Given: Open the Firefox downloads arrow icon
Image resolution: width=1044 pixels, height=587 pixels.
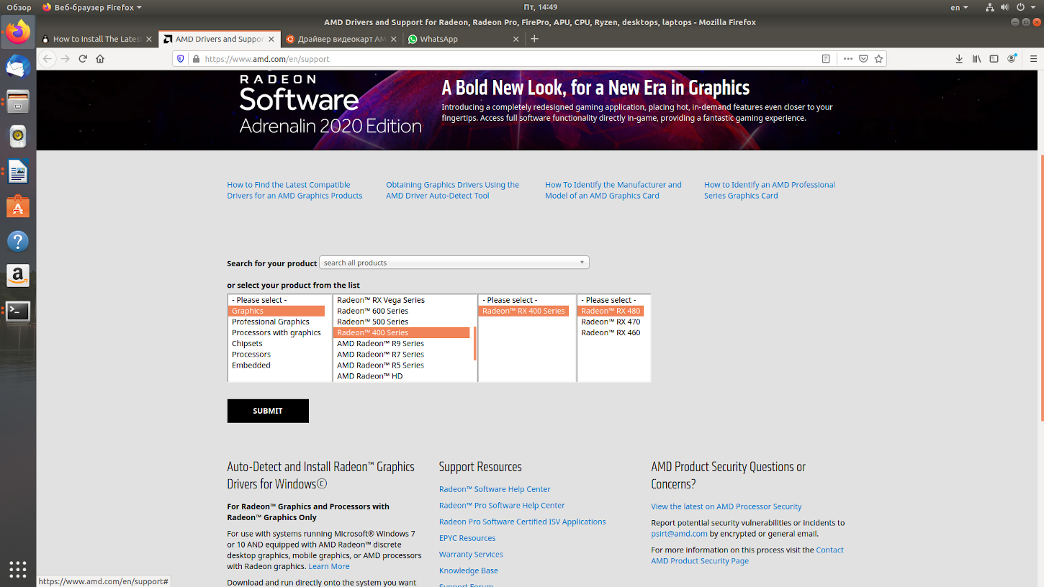Looking at the screenshot, I should pyautogui.click(x=959, y=59).
